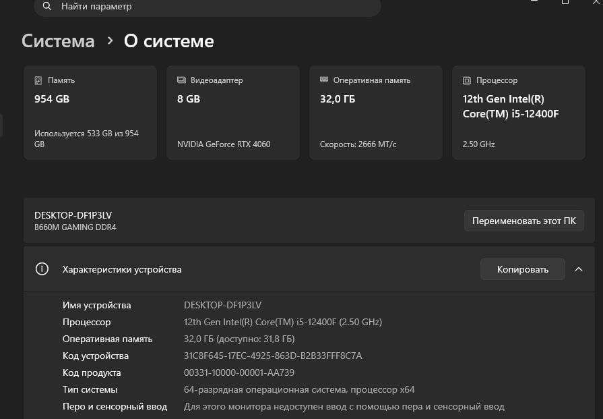The width and height of the screenshot is (603, 419).
Task: Select 'Код устройства' label
Action: coord(96,356)
